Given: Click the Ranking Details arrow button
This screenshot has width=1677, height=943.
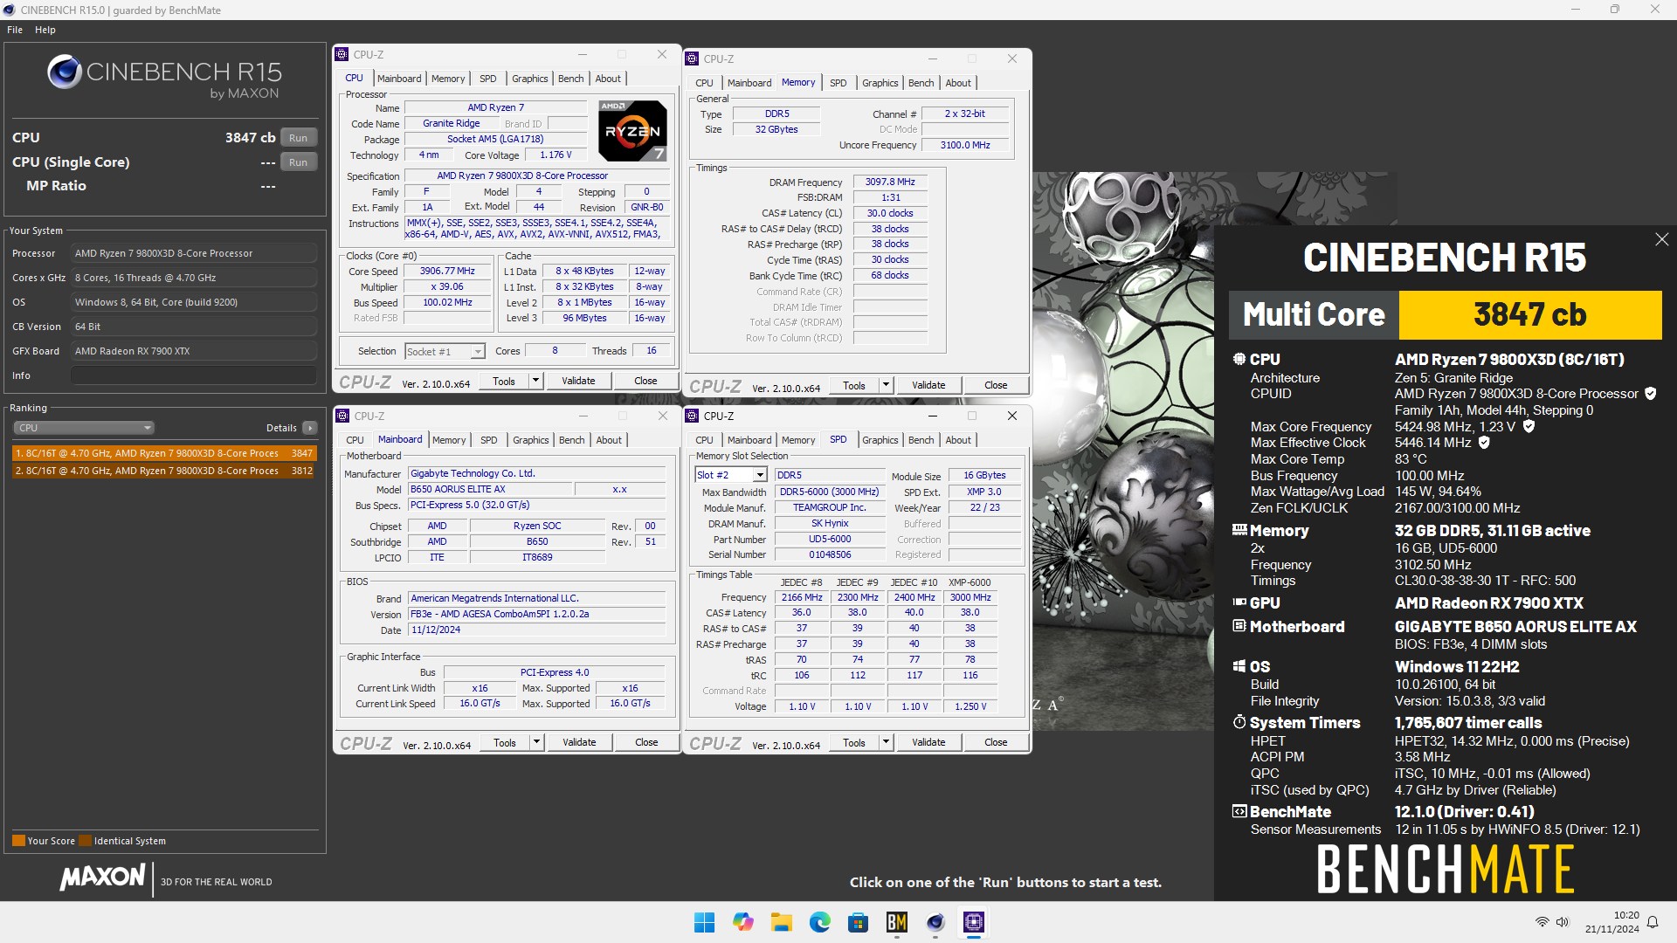Looking at the screenshot, I should (310, 428).
